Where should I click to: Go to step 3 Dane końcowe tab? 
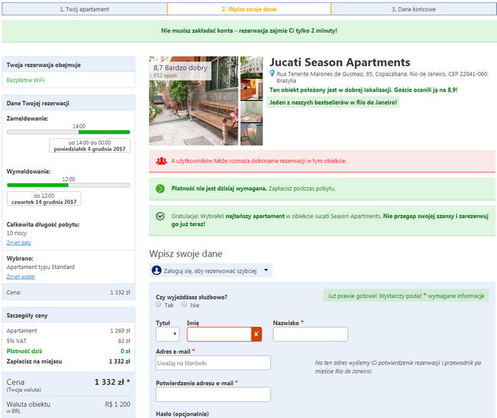click(x=414, y=9)
